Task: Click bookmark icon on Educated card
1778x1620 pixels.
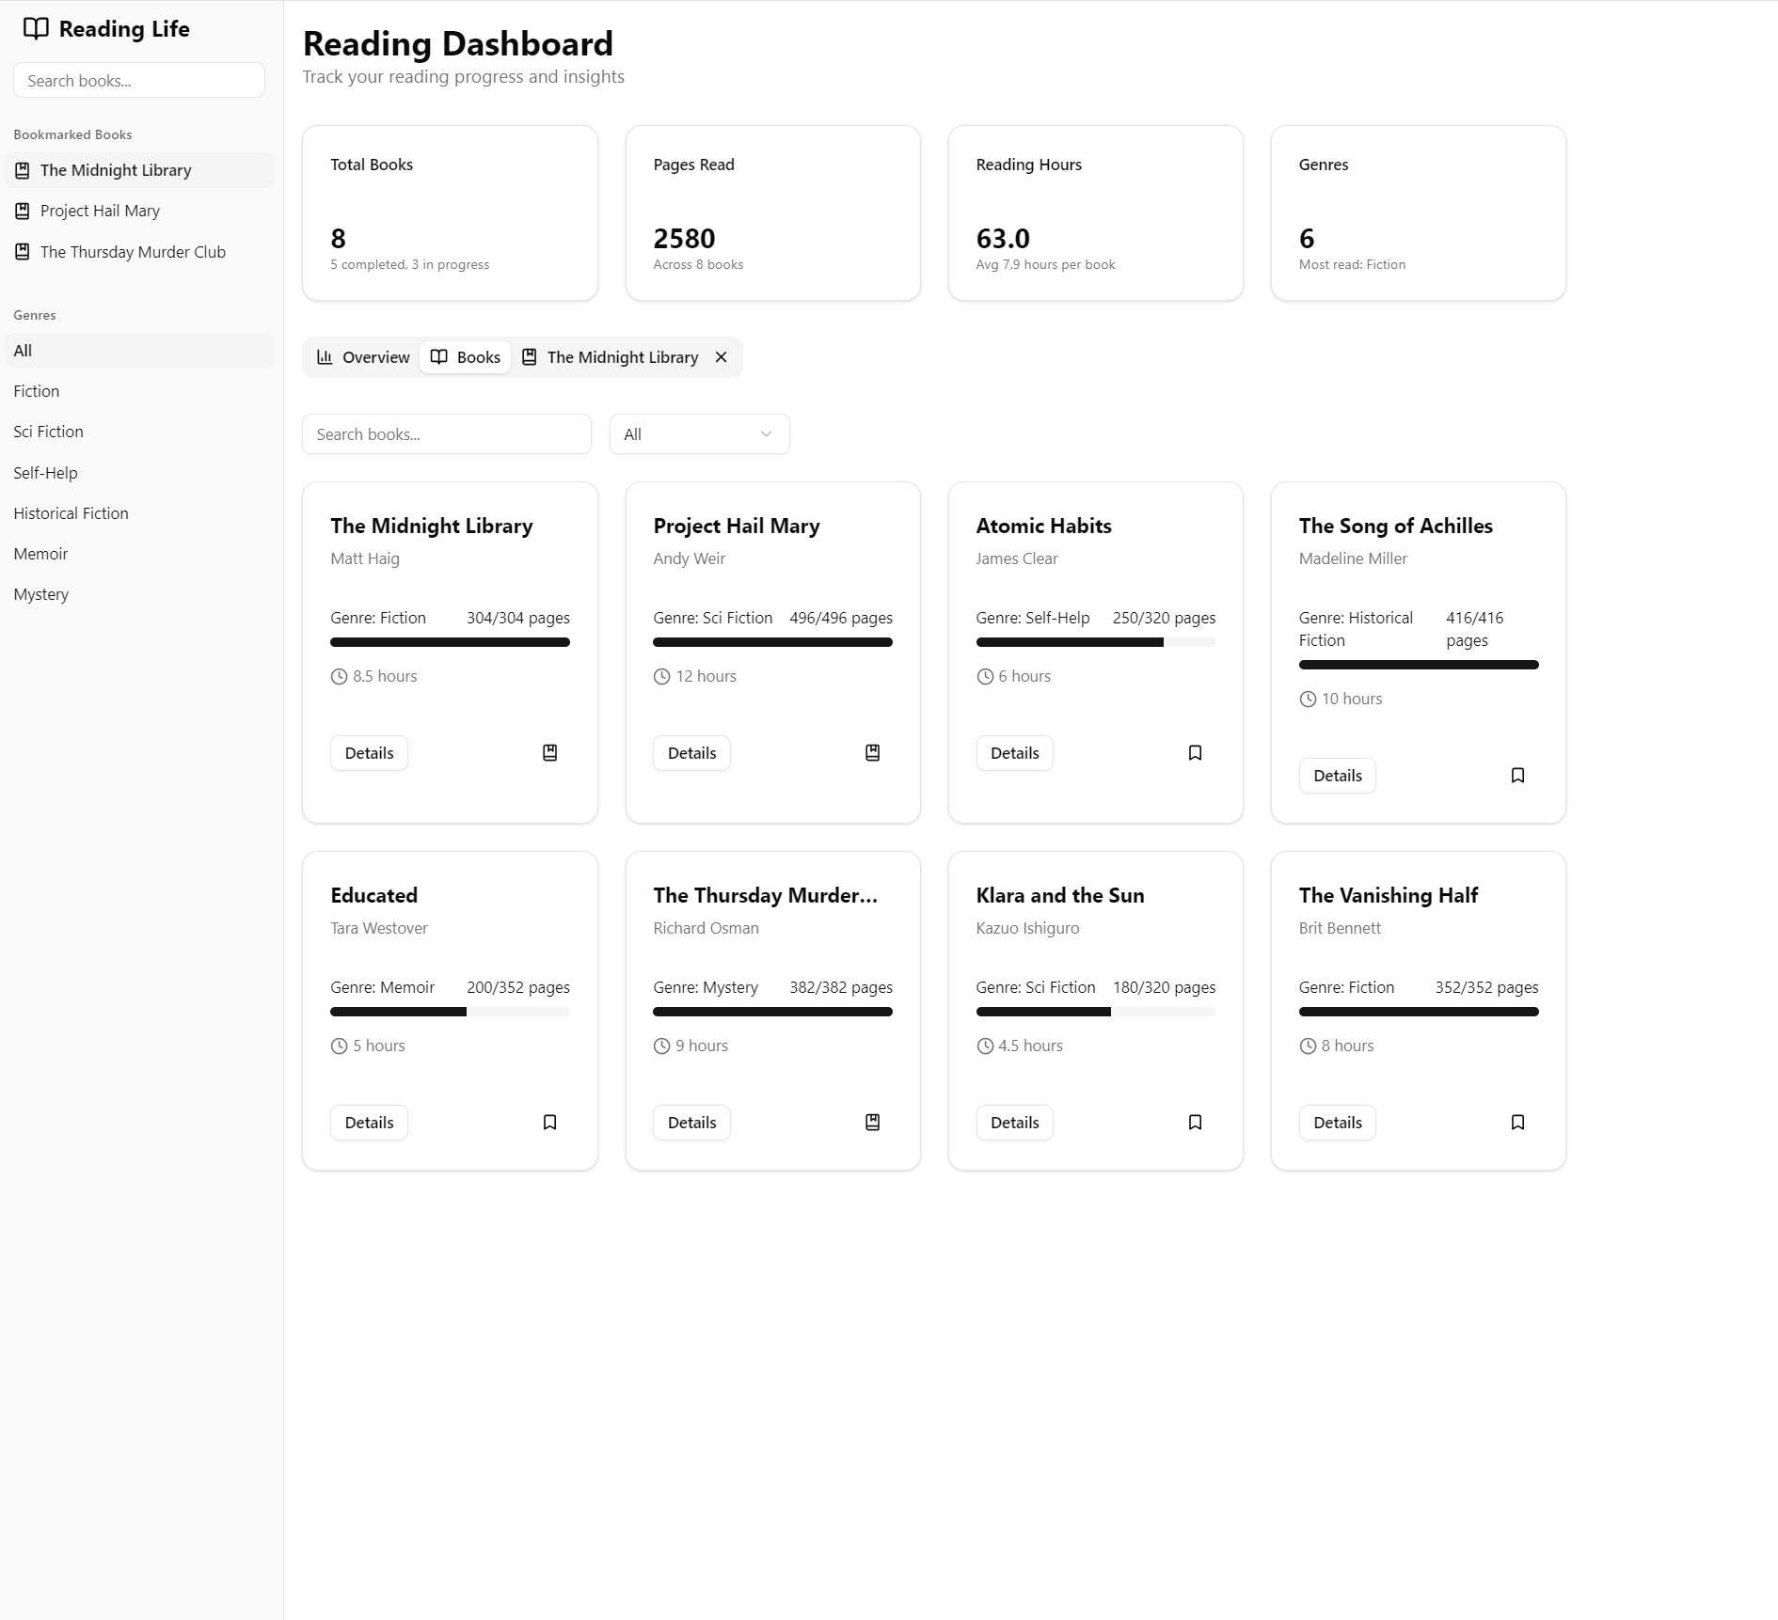Action: [x=549, y=1123]
